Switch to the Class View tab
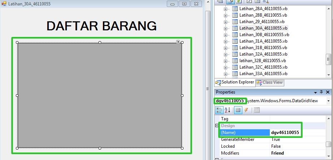The height and width of the screenshot is (160, 333). pyautogui.click(x=269, y=82)
